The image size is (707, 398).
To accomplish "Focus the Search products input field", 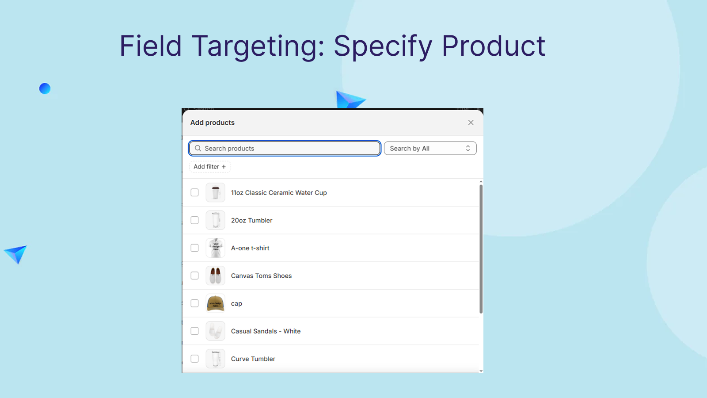I will (285, 149).
